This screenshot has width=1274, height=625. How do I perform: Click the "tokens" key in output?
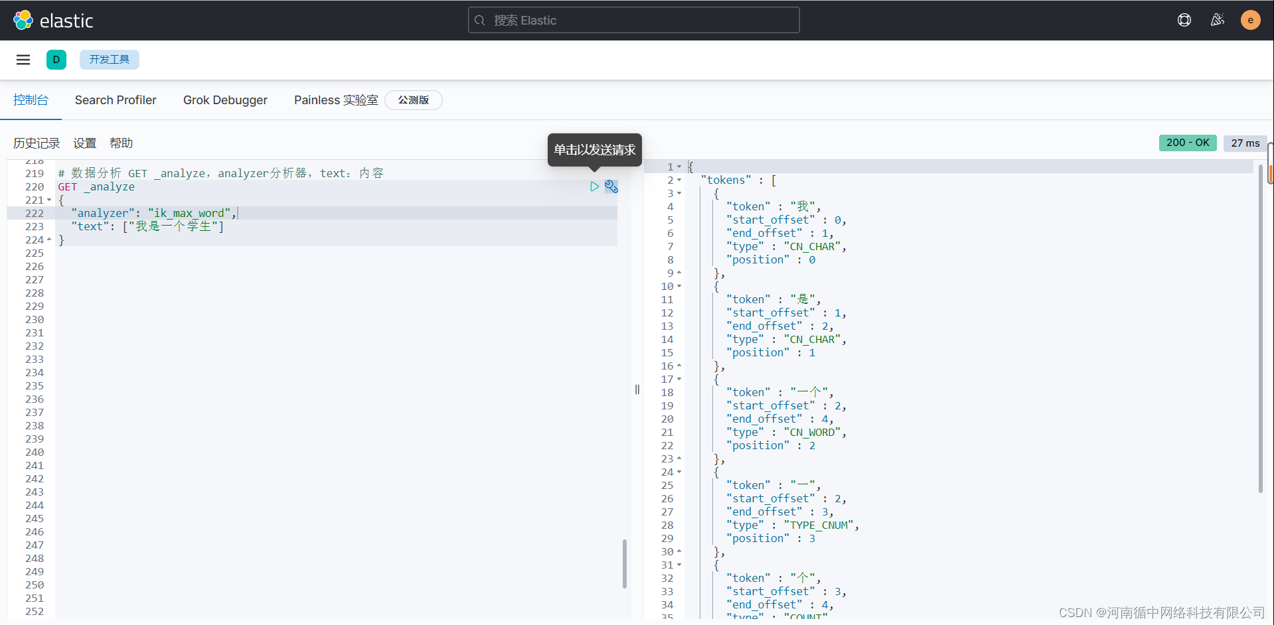click(x=726, y=180)
